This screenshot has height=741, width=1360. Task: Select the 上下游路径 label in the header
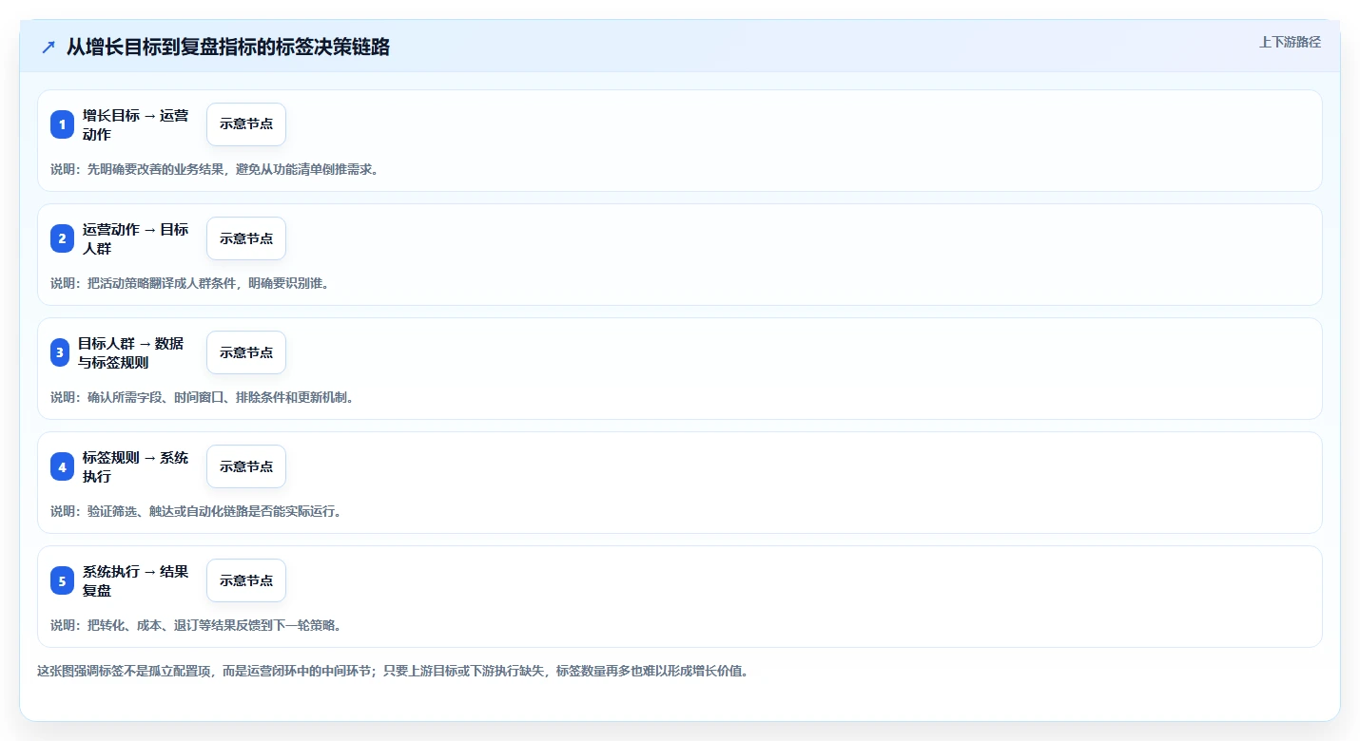[x=1290, y=42]
